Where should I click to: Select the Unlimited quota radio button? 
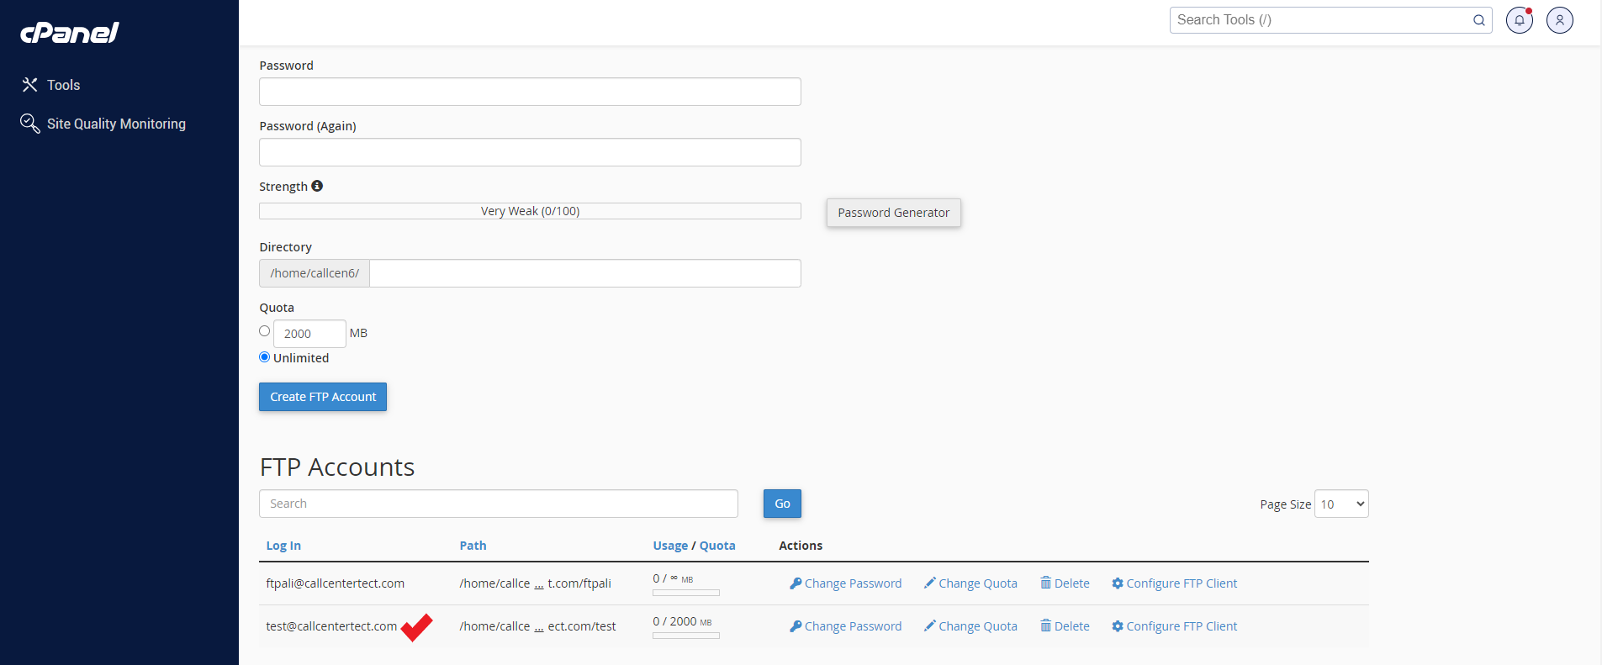tap(265, 357)
